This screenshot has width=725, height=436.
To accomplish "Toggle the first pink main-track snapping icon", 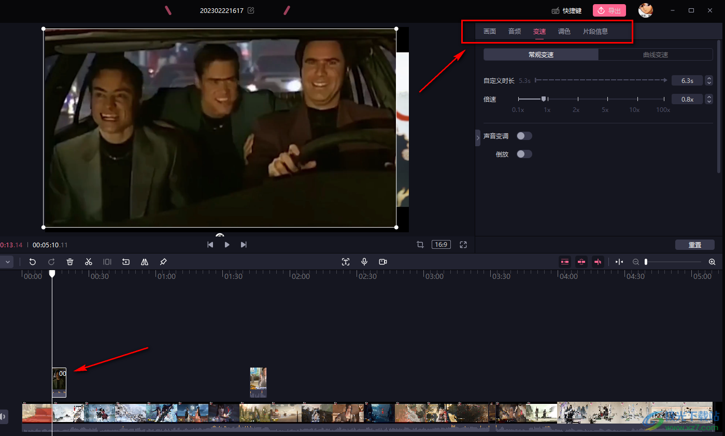I will coord(565,262).
